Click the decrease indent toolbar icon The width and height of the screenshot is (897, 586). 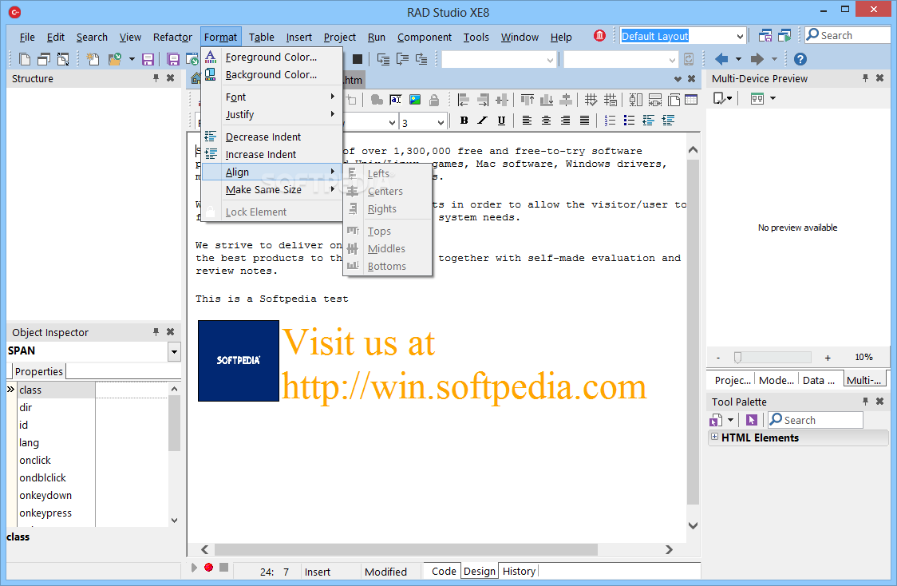point(648,121)
